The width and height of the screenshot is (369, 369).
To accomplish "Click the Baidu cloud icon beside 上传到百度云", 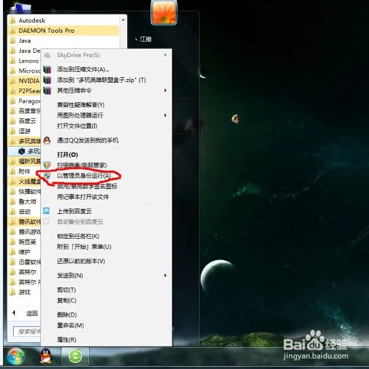I will click(46, 210).
